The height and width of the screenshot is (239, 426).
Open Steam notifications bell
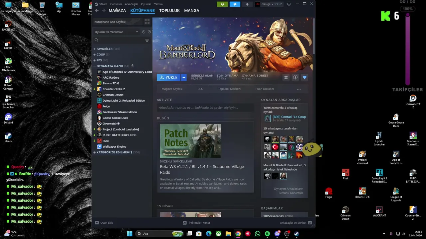[247, 4]
